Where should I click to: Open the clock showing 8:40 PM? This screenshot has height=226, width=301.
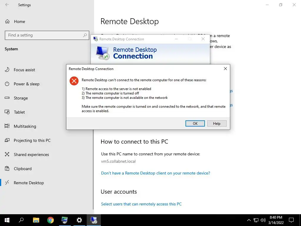pyautogui.click(x=276, y=220)
